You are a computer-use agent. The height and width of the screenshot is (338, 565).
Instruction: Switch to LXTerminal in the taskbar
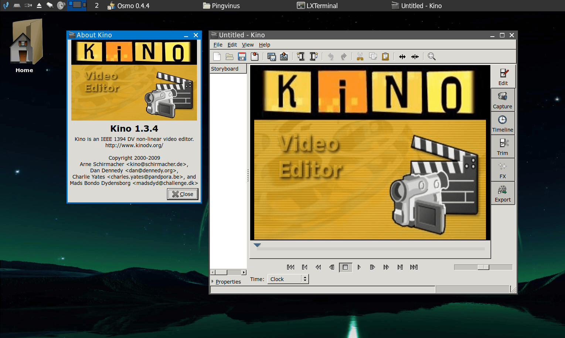pyautogui.click(x=317, y=6)
